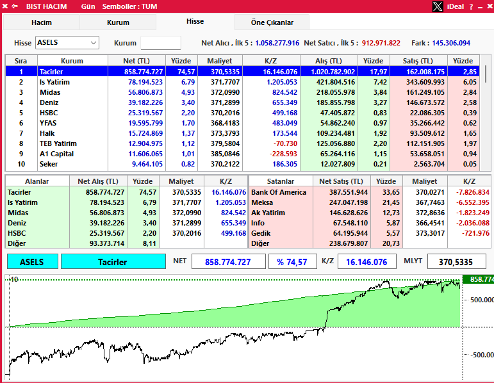Viewport: 494px width, 383px height.
Task: Click the NET value 858.774.727 box
Action: click(228, 262)
